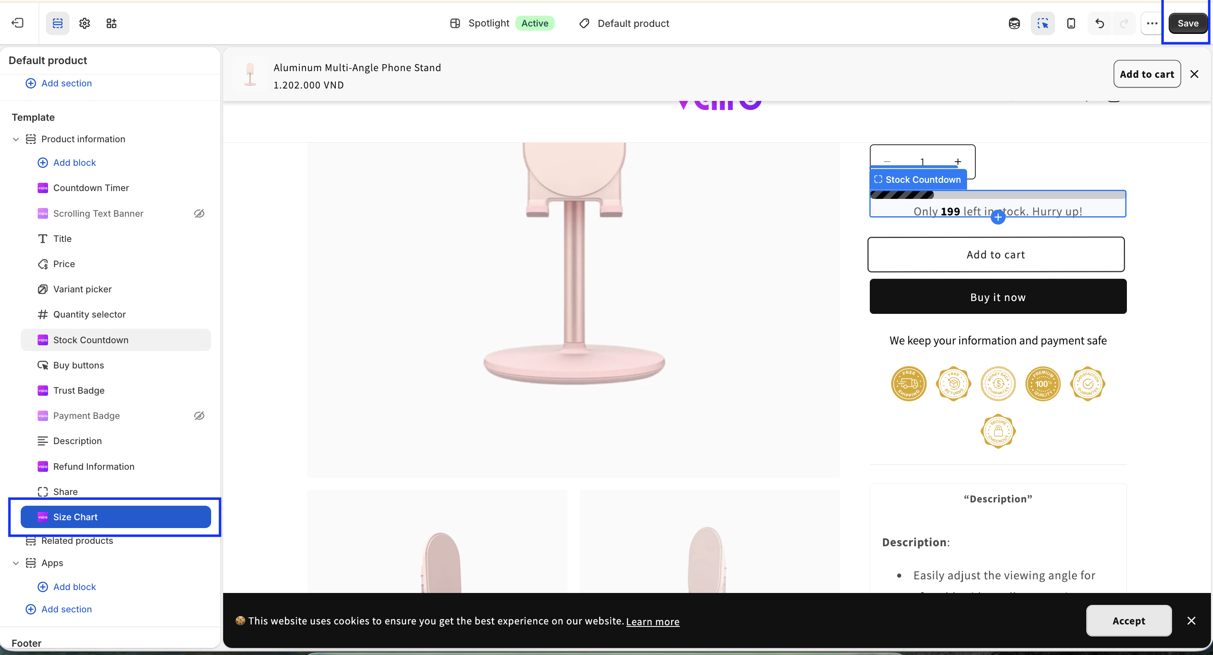Open the Default product template selector

pos(624,24)
